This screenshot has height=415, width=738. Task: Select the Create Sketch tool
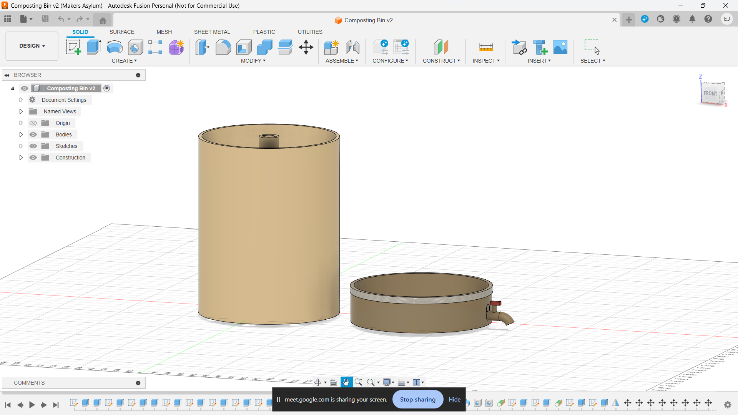[73, 47]
